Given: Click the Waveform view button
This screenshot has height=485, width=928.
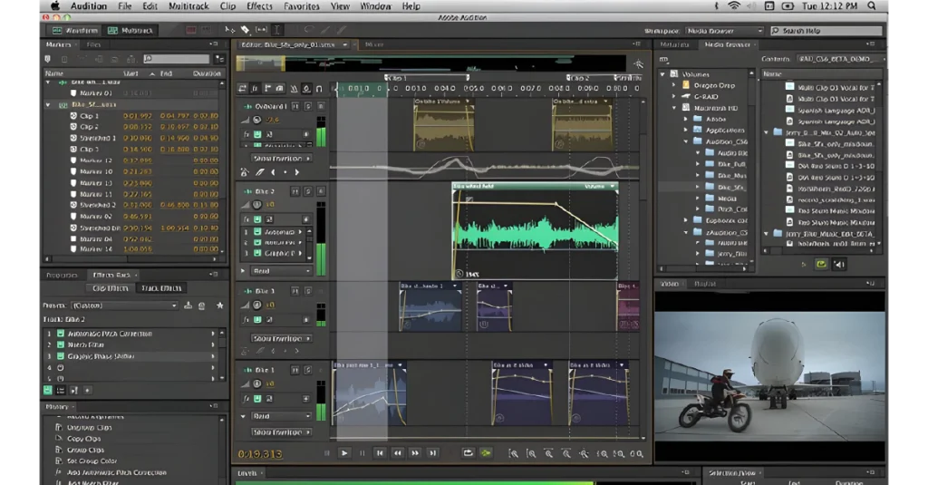Looking at the screenshot, I should click(x=75, y=30).
